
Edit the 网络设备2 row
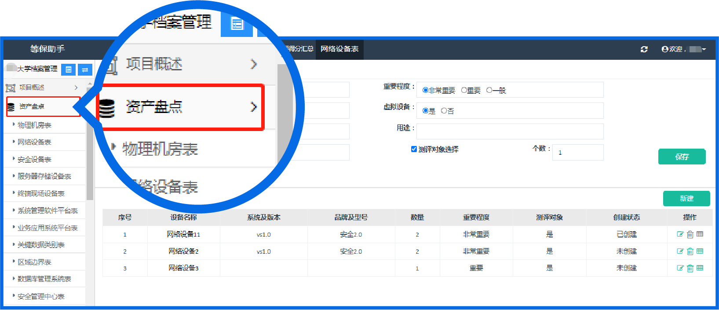[680, 252]
